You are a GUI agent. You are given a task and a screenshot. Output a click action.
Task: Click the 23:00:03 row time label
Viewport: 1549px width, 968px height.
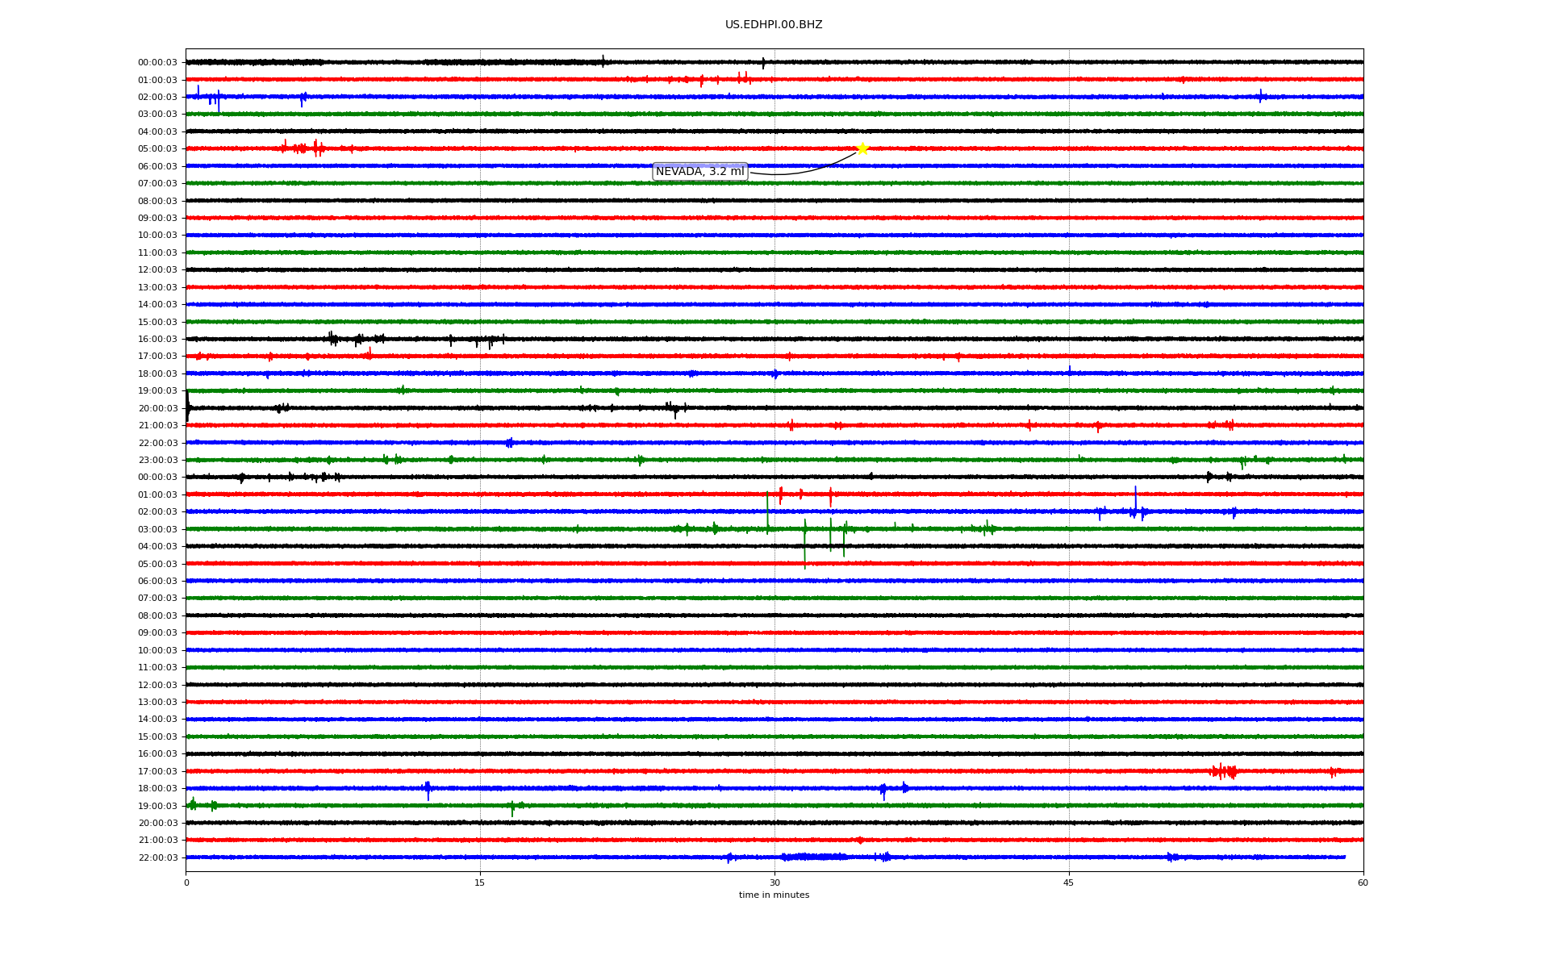(157, 461)
